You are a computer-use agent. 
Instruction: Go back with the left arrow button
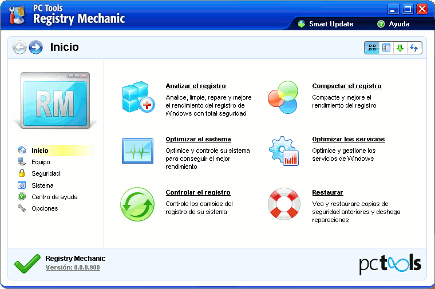(19, 47)
